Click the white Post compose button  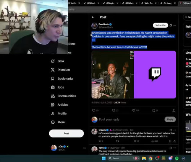coord(66,133)
